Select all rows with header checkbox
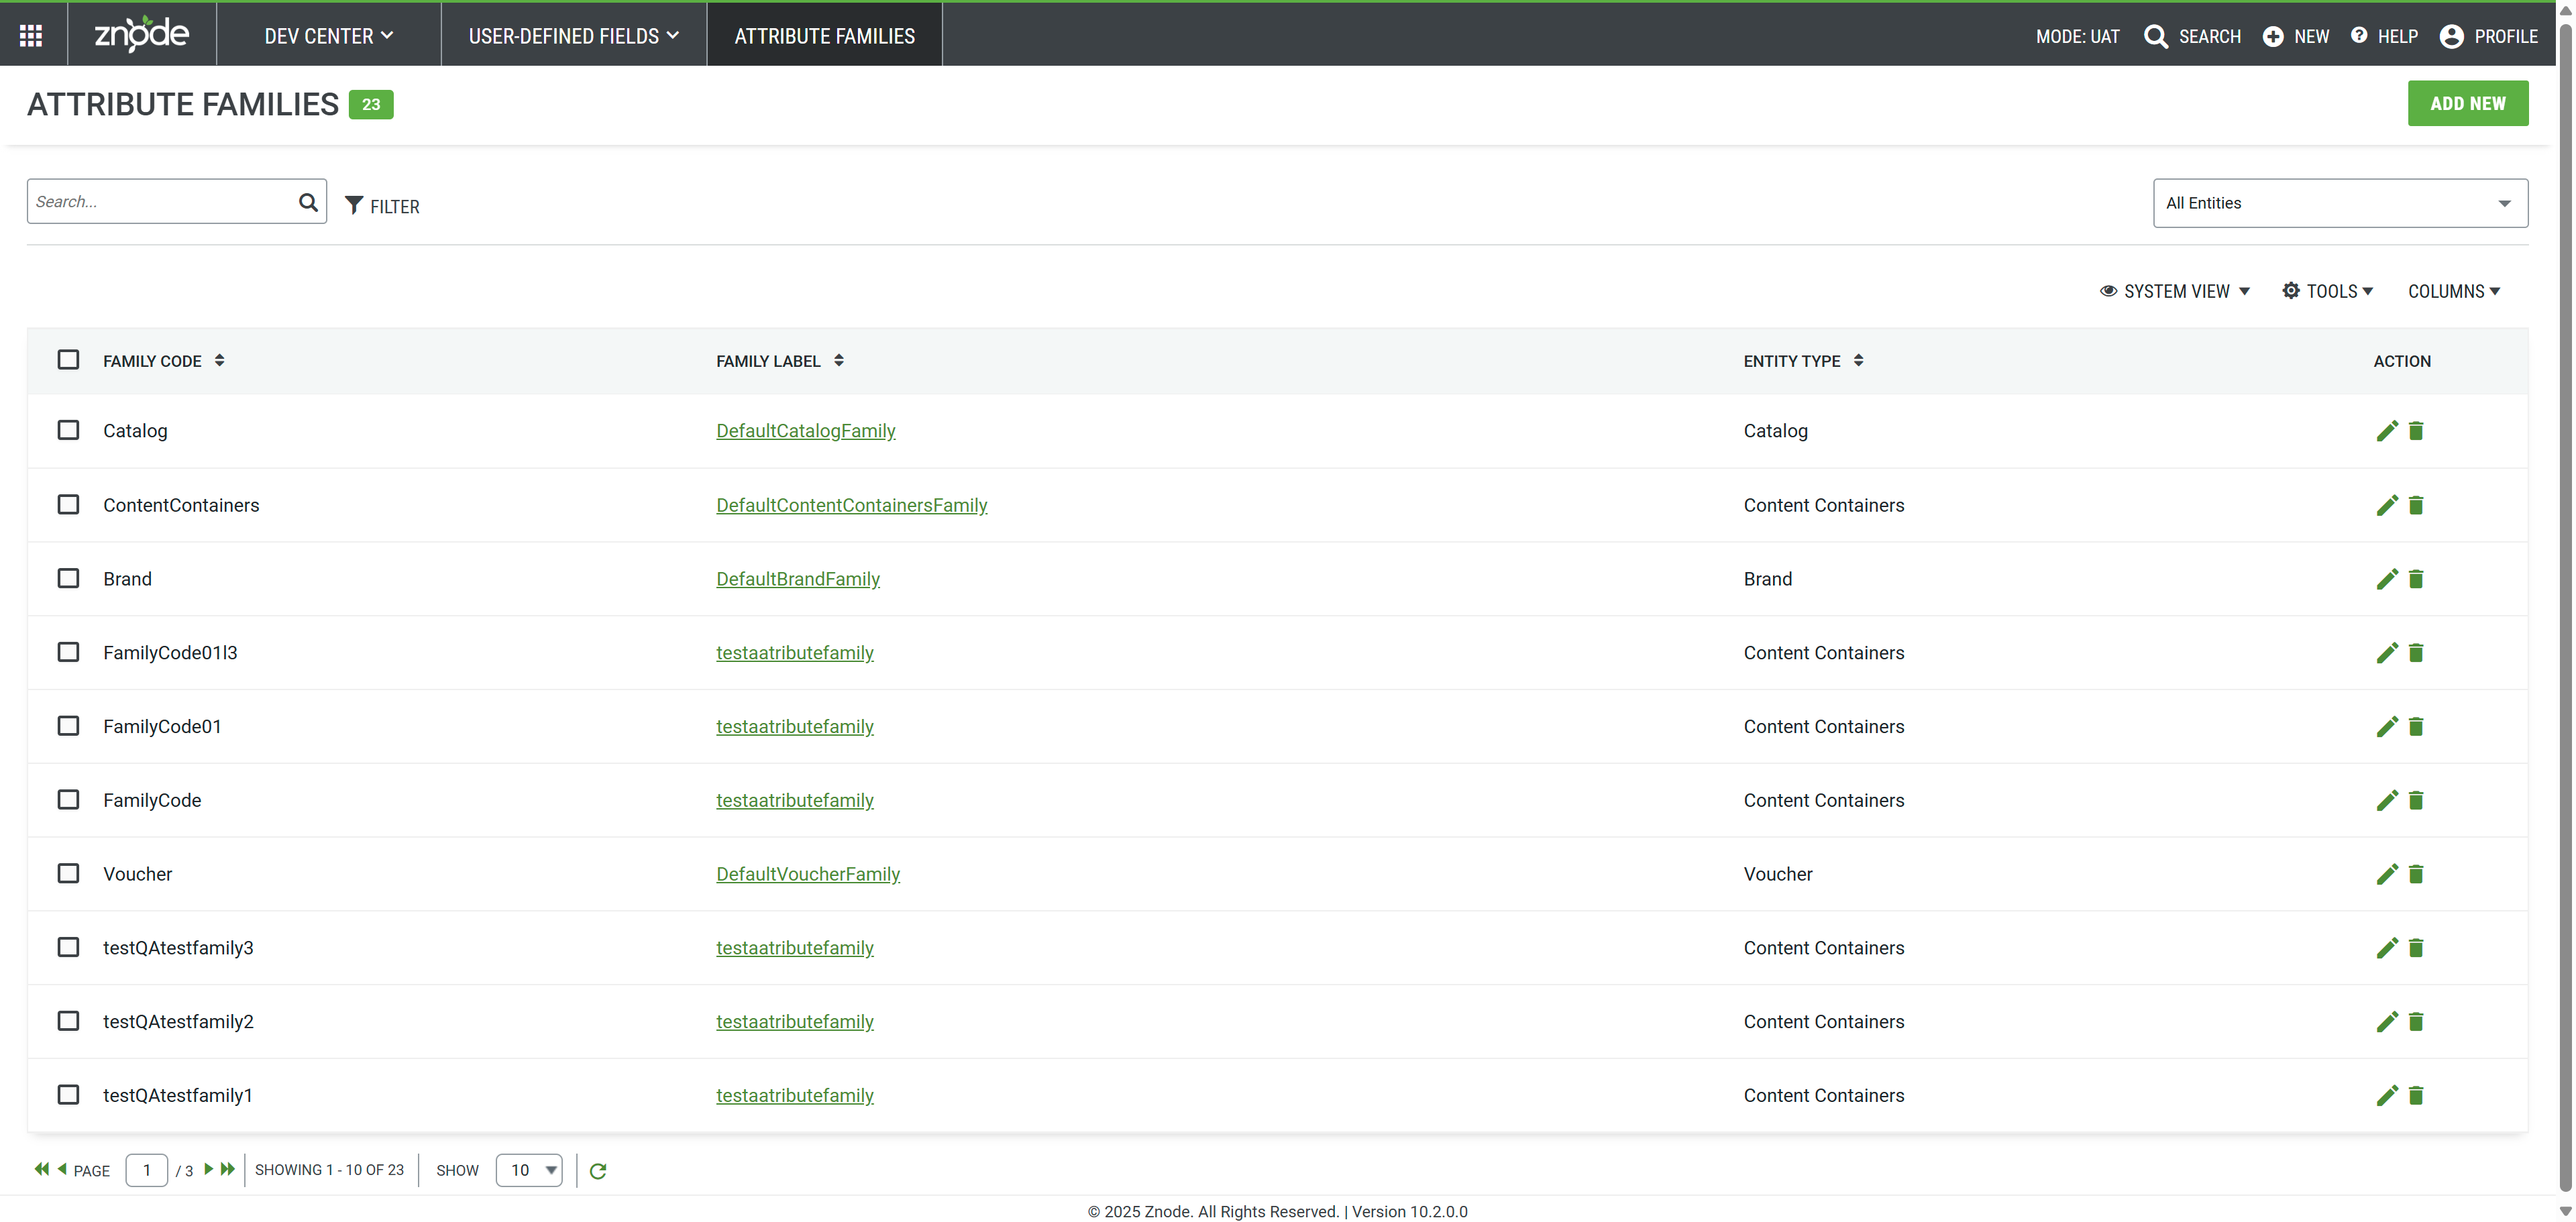This screenshot has height=1222, width=2576. coord(68,360)
